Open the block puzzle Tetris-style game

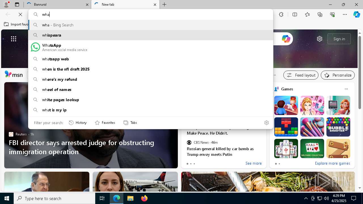(286, 127)
